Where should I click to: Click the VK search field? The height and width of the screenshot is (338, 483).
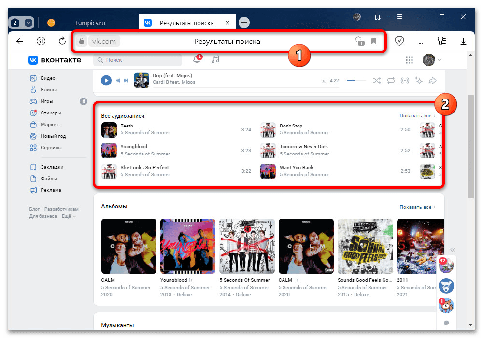coord(137,60)
